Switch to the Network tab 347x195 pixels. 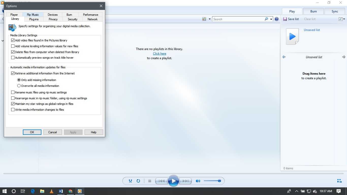coord(92,19)
